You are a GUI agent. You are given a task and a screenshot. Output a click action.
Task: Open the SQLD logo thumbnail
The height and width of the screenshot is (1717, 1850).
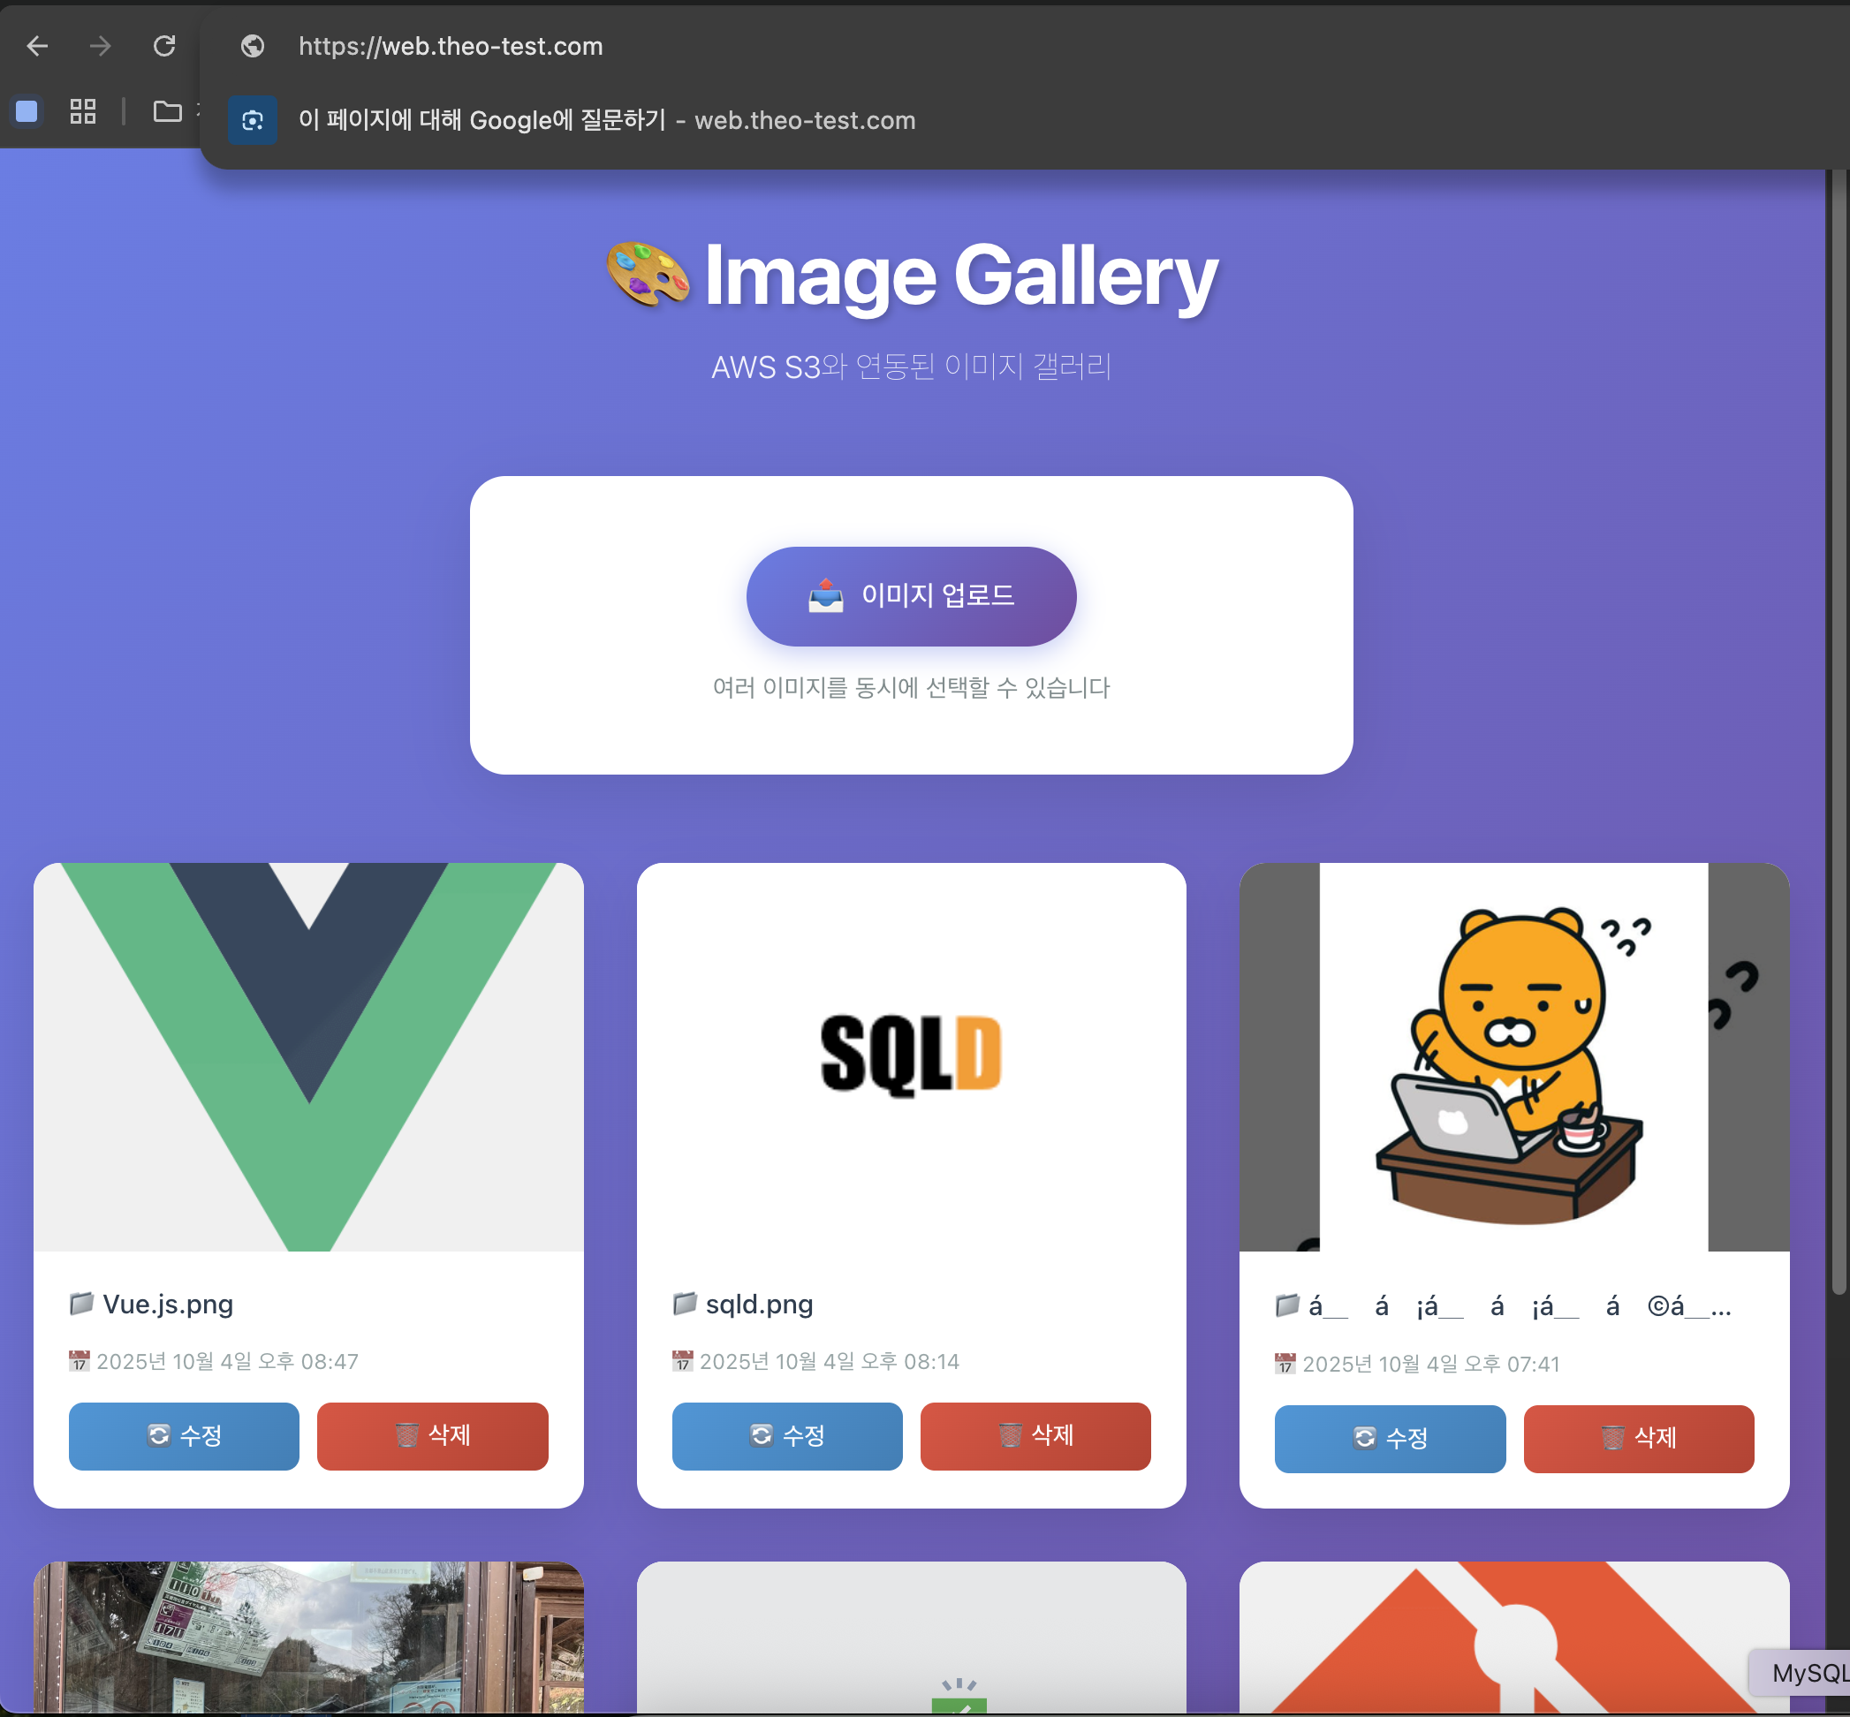[911, 1056]
